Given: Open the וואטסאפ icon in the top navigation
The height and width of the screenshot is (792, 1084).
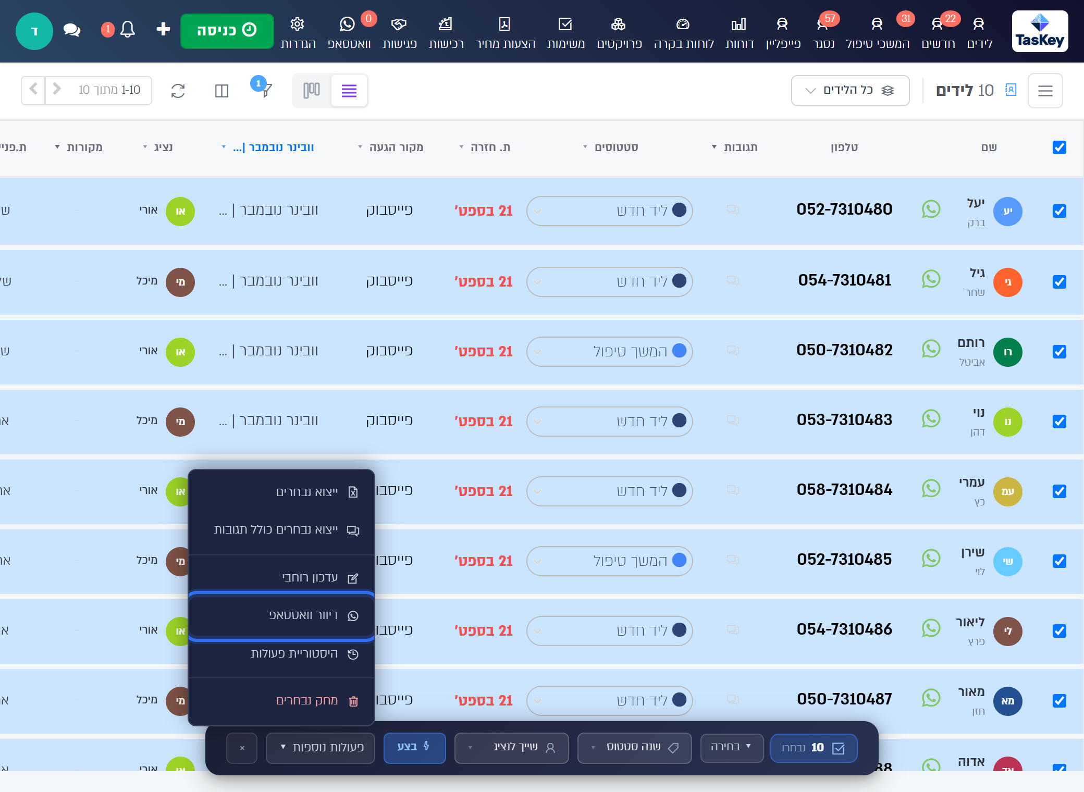Looking at the screenshot, I should pyautogui.click(x=347, y=24).
